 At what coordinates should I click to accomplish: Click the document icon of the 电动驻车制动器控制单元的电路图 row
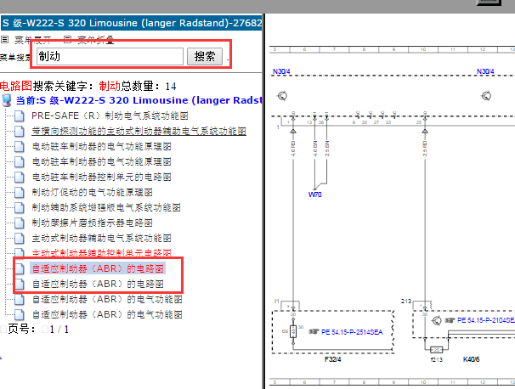pos(20,178)
